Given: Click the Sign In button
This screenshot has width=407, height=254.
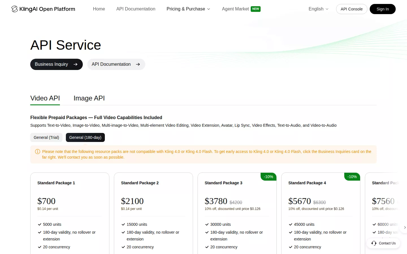Looking at the screenshot, I should pyautogui.click(x=383, y=9).
